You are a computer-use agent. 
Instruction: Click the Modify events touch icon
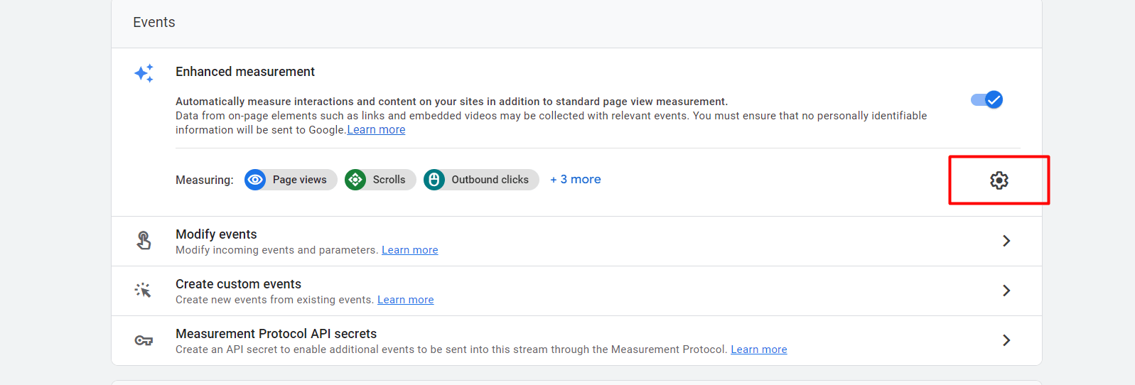tap(144, 241)
